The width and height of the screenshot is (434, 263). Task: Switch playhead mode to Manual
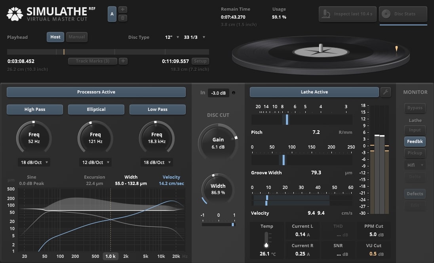click(76, 37)
